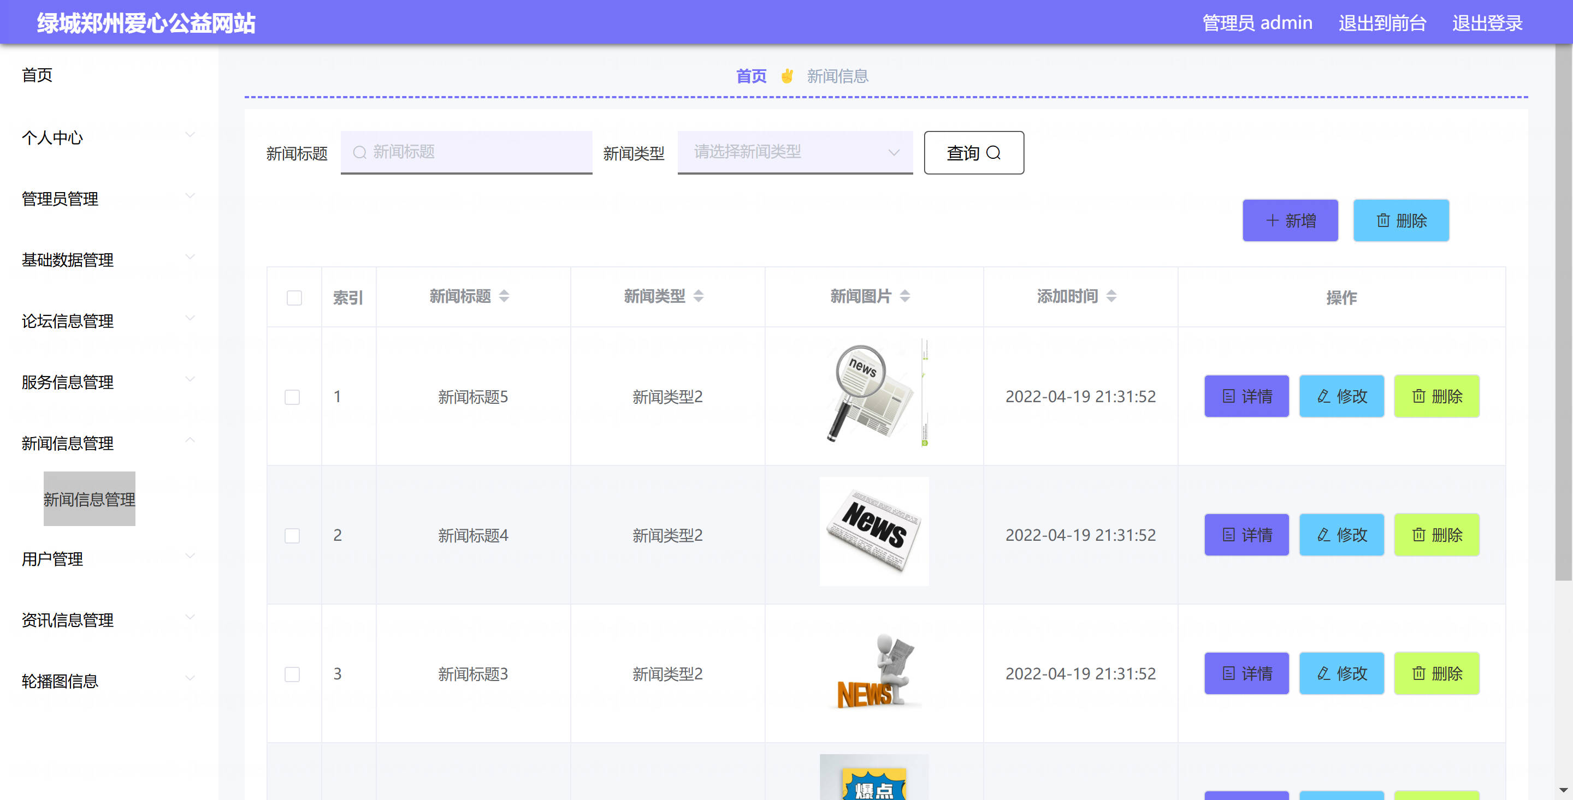Click the scrollbar down arrow
This screenshot has height=800, width=1573.
(x=1563, y=791)
